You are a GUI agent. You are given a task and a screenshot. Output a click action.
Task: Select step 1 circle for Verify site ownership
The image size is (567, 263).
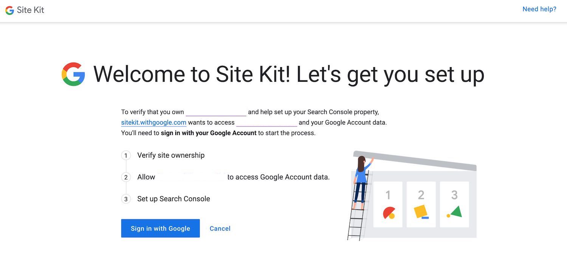pyautogui.click(x=126, y=155)
